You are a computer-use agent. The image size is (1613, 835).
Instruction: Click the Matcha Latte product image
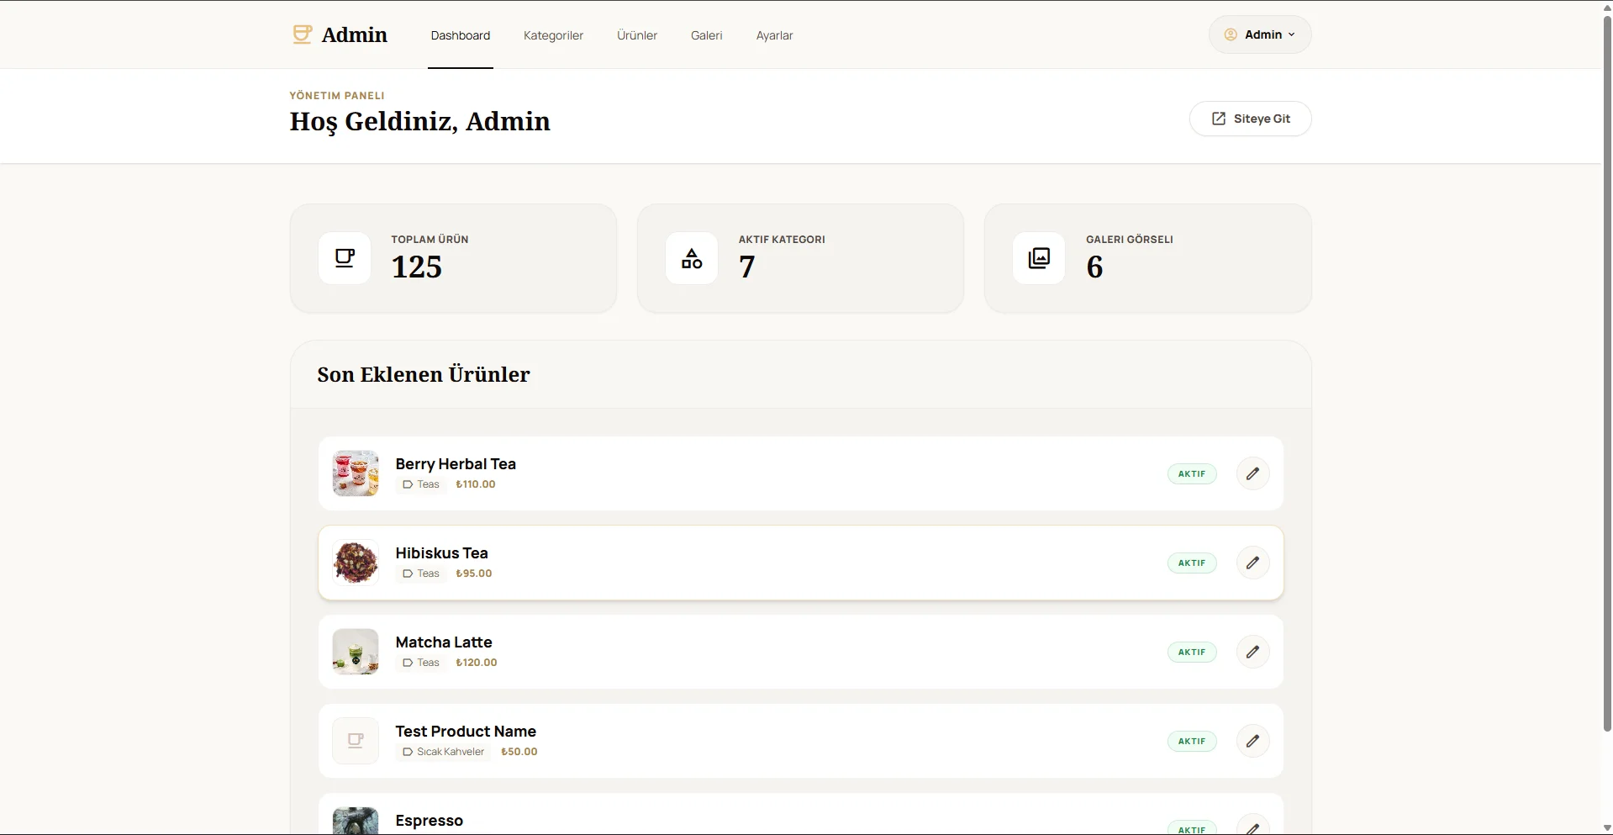click(x=356, y=652)
